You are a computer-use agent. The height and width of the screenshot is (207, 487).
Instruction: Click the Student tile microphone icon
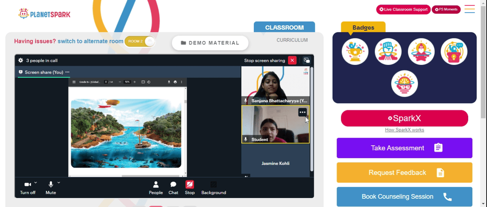tap(245, 140)
